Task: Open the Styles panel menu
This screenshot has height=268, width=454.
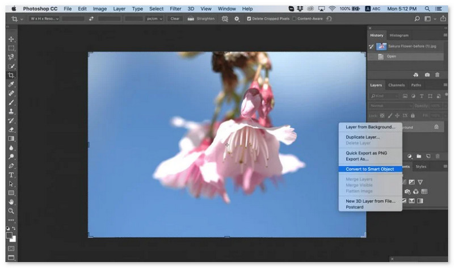Action: pyautogui.click(x=445, y=166)
